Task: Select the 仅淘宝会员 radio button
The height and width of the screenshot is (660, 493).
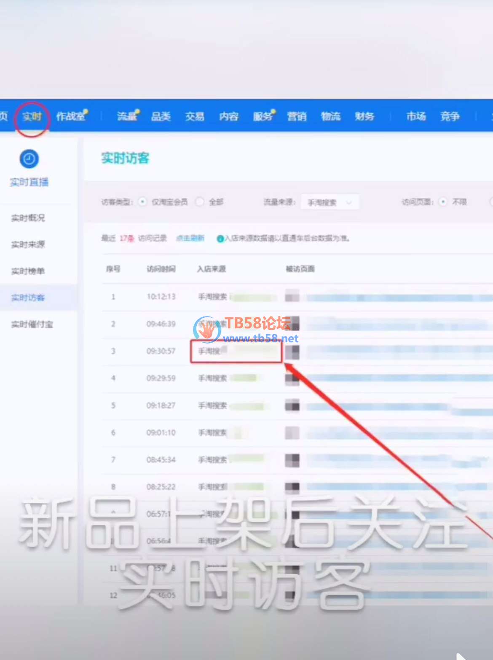Action: tap(142, 202)
